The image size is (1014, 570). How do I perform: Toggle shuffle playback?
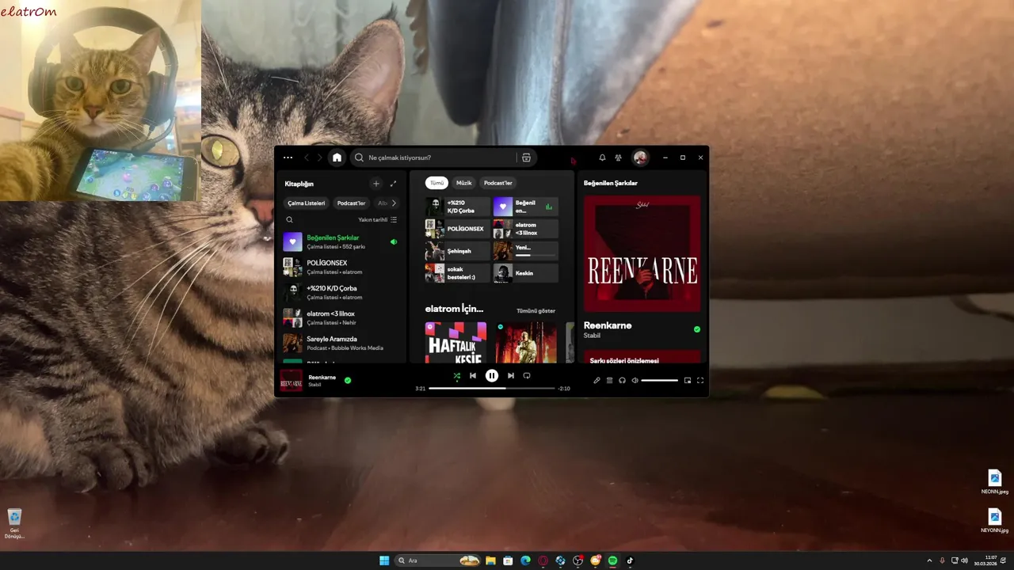pyautogui.click(x=456, y=376)
